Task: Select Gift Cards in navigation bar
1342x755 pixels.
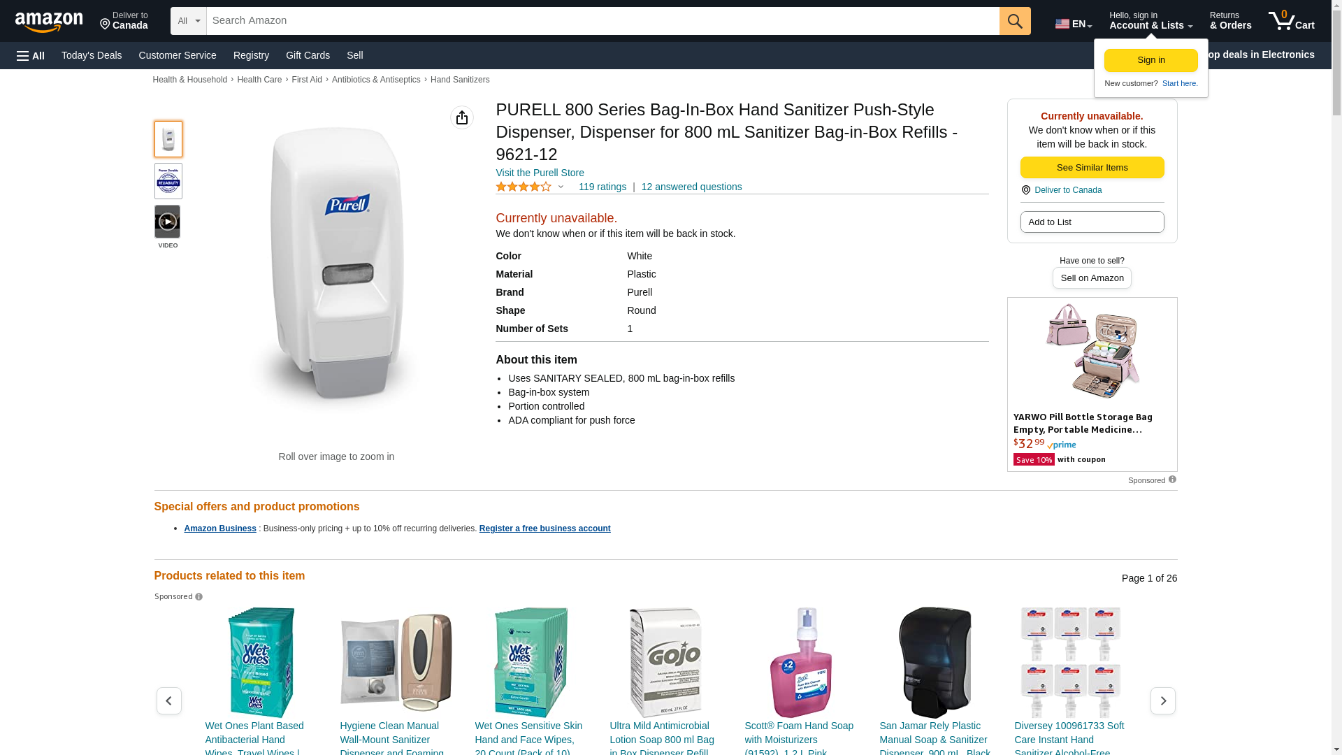Action: tap(308, 55)
